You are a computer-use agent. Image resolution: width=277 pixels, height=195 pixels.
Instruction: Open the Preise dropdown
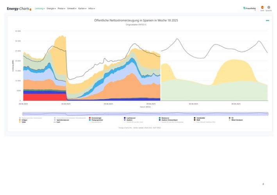click(x=61, y=8)
